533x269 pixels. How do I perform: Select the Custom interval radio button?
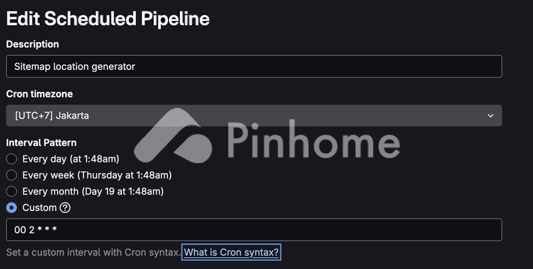[x=11, y=207]
